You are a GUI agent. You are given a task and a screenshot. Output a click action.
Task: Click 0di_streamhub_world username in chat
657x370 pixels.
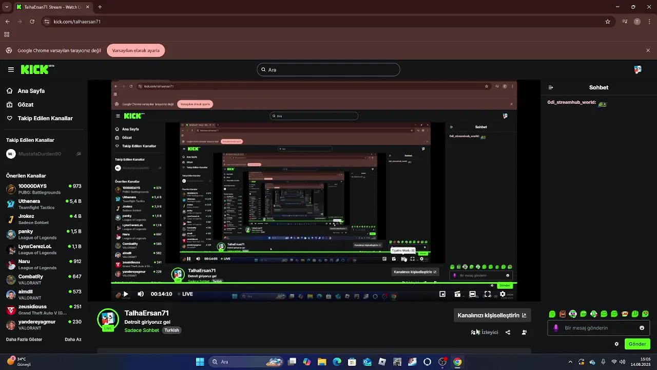pos(571,102)
